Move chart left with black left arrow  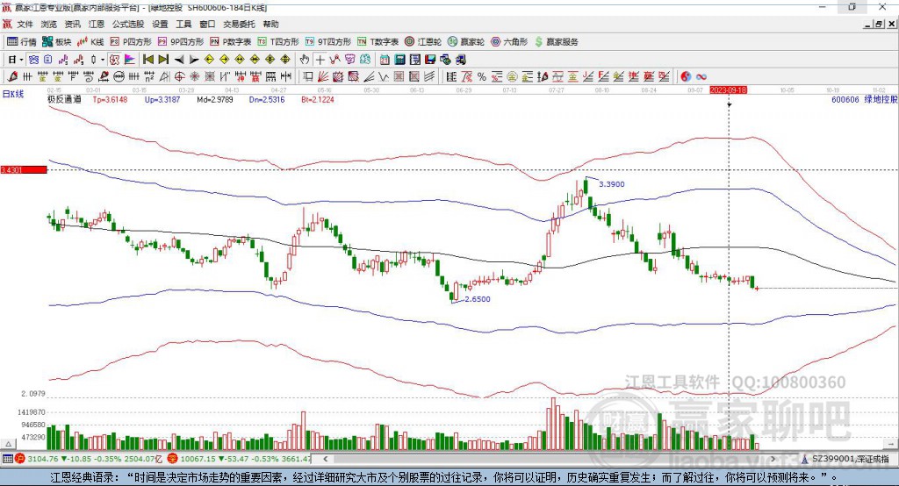[x=179, y=60]
